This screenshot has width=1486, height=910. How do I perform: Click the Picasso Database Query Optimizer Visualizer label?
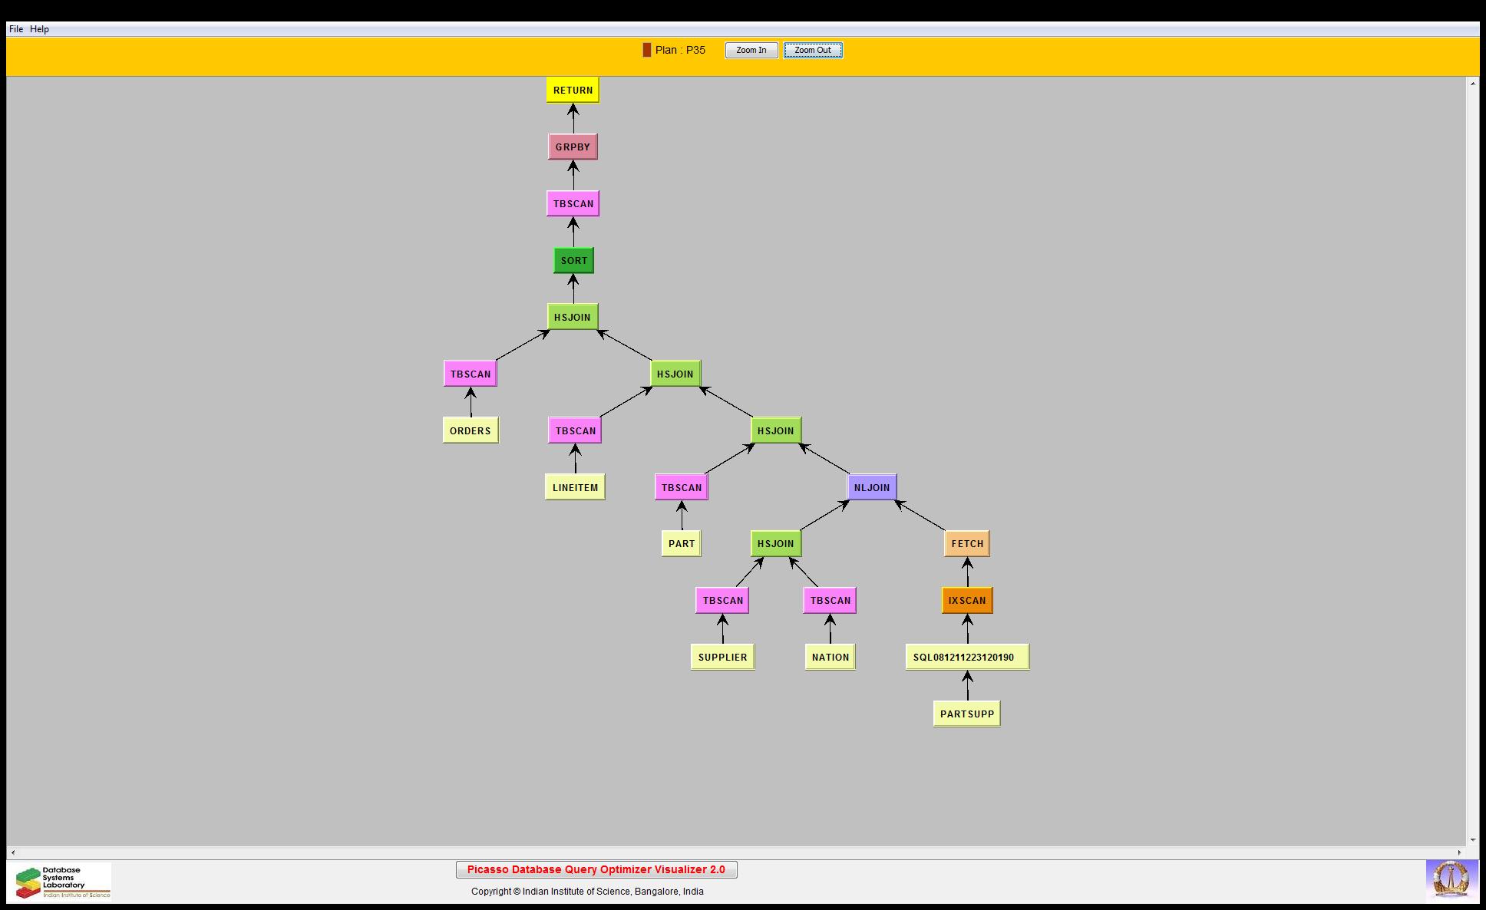coord(596,869)
